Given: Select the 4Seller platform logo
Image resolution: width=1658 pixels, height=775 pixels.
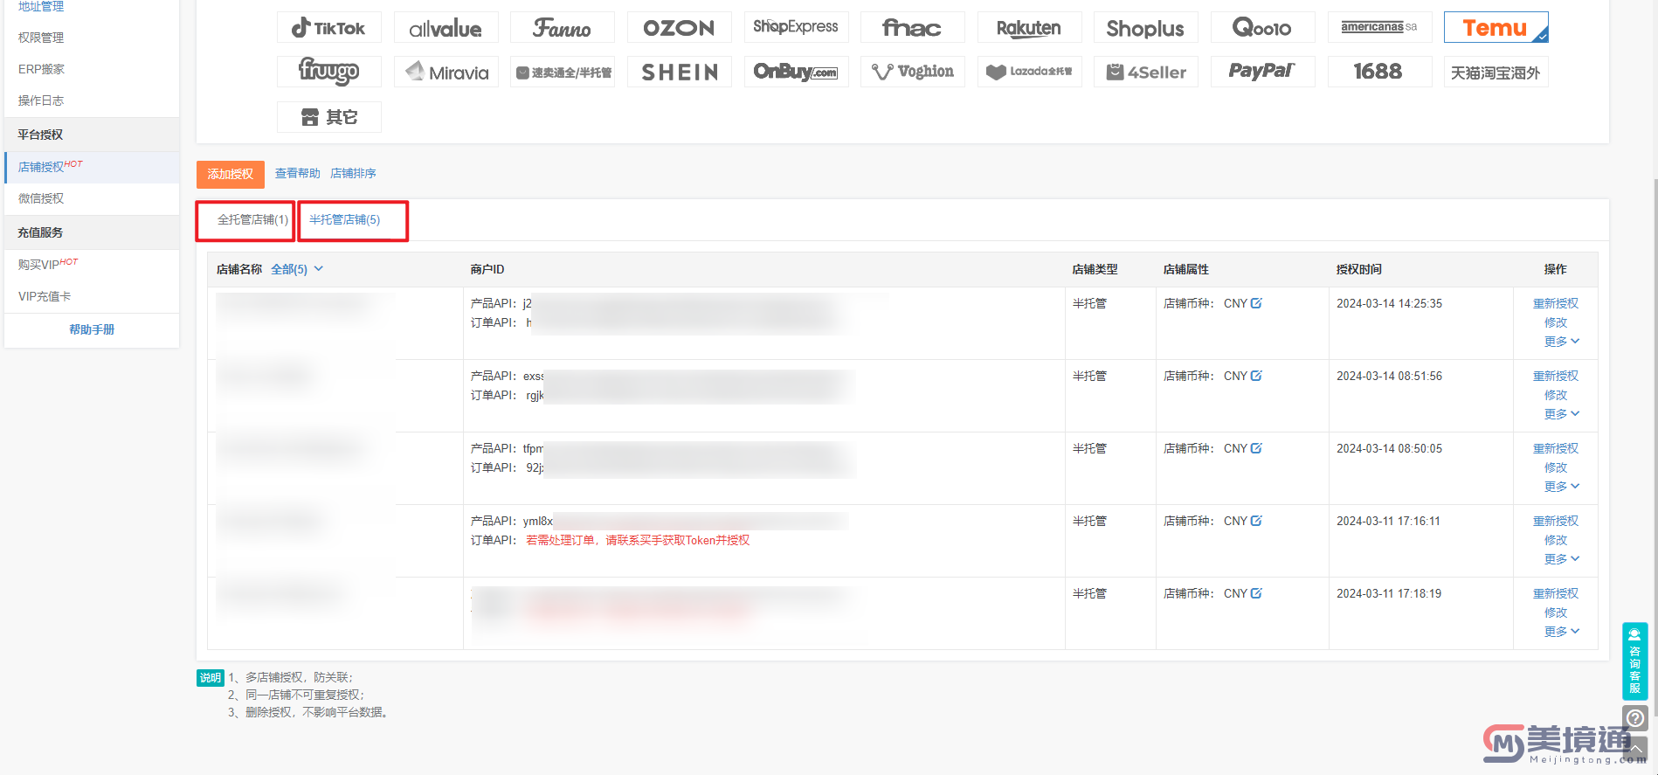Looking at the screenshot, I should pyautogui.click(x=1145, y=72).
